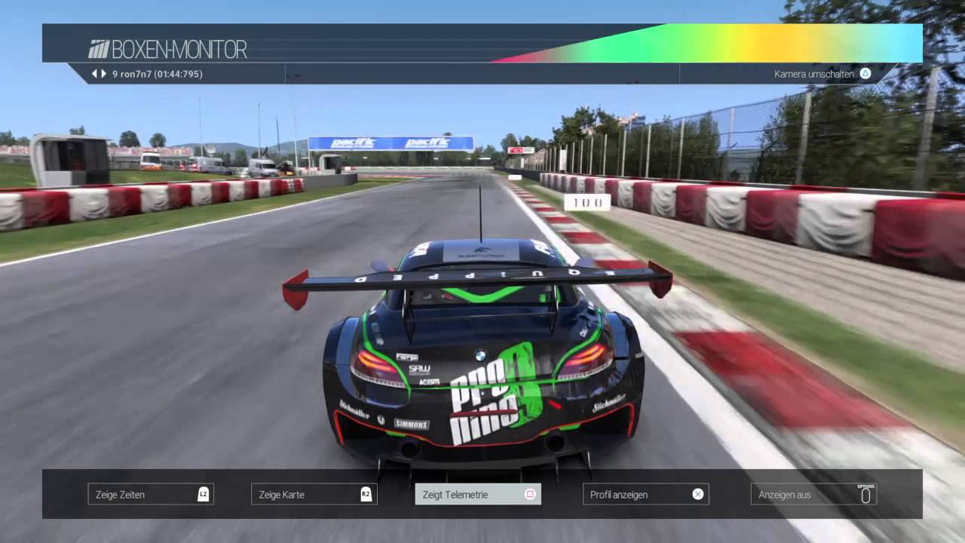Click the cross glyph on Profil anzeigen
The width and height of the screenshot is (965, 543).
pyautogui.click(x=698, y=494)
